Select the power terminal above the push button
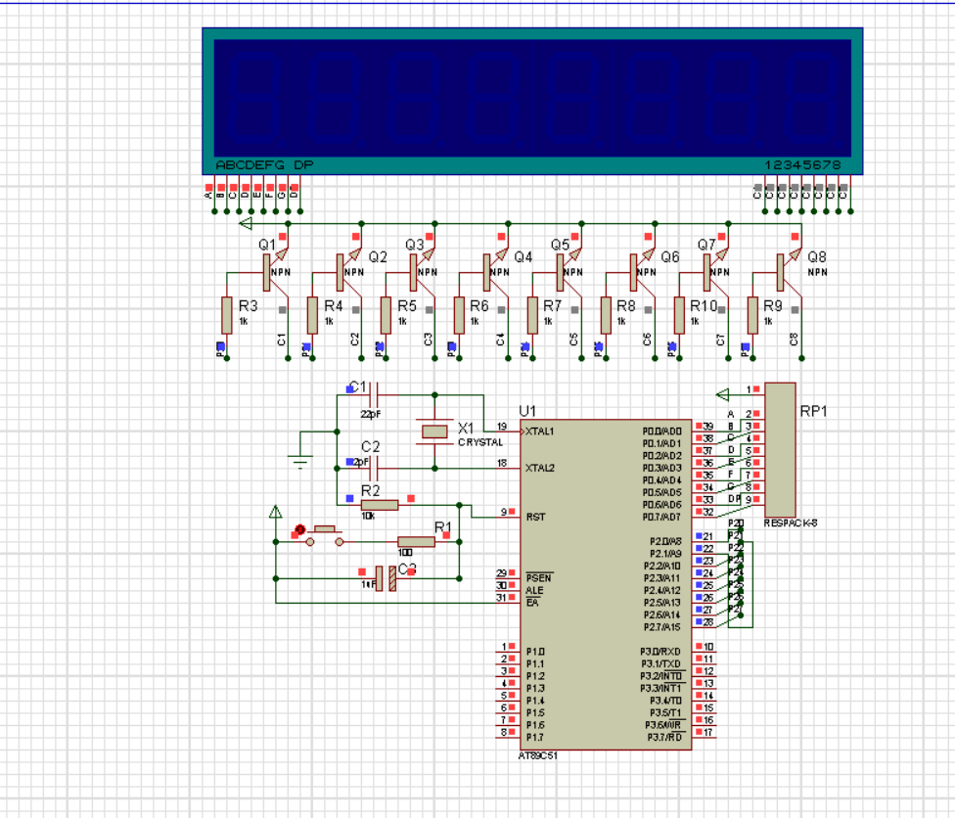The width and height of the screenshot is (955, 818). [x=275, y=512]
